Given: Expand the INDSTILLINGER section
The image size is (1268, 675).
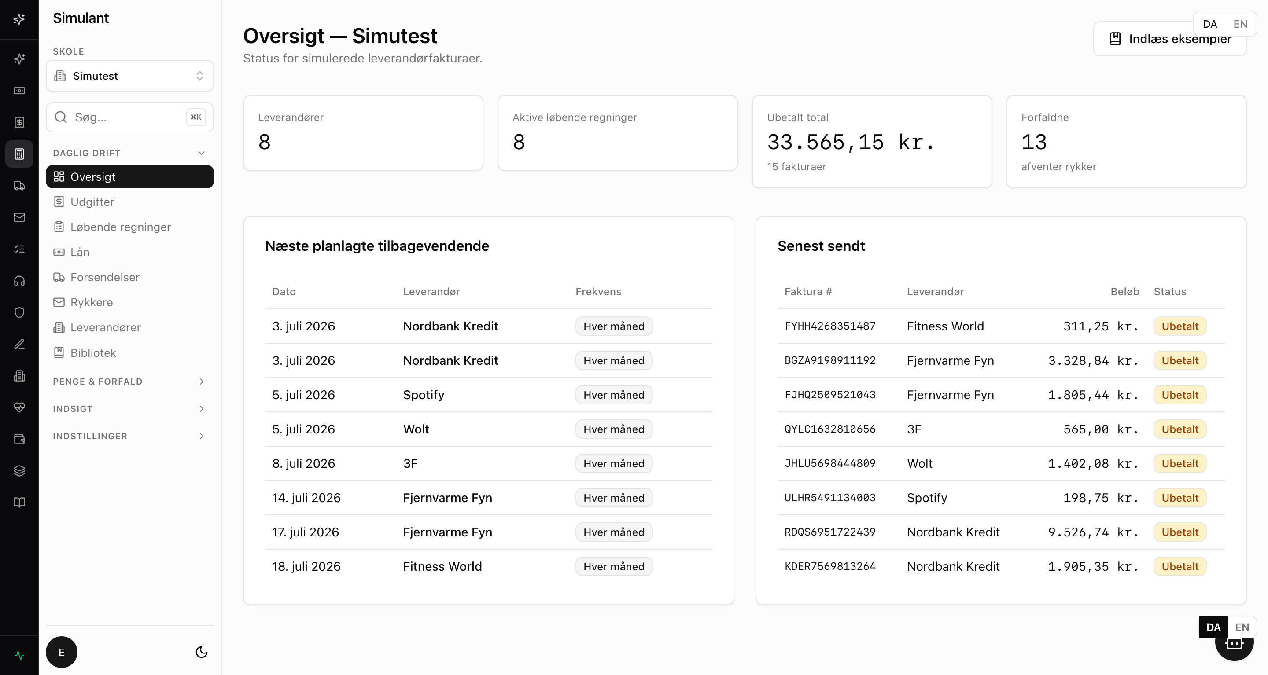Looking at the screenshot, I should [x=130, y=436].
